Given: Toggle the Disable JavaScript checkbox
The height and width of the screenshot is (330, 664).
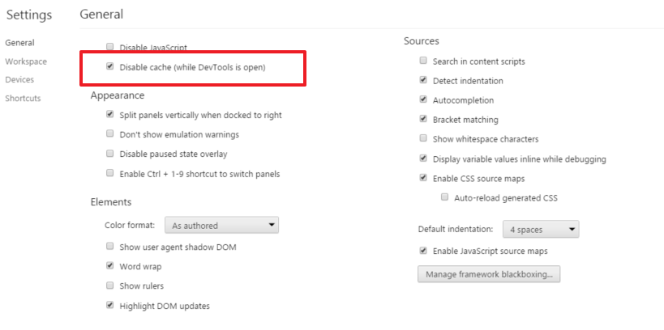Looking at the screenshot, I should tap(110, 46).
